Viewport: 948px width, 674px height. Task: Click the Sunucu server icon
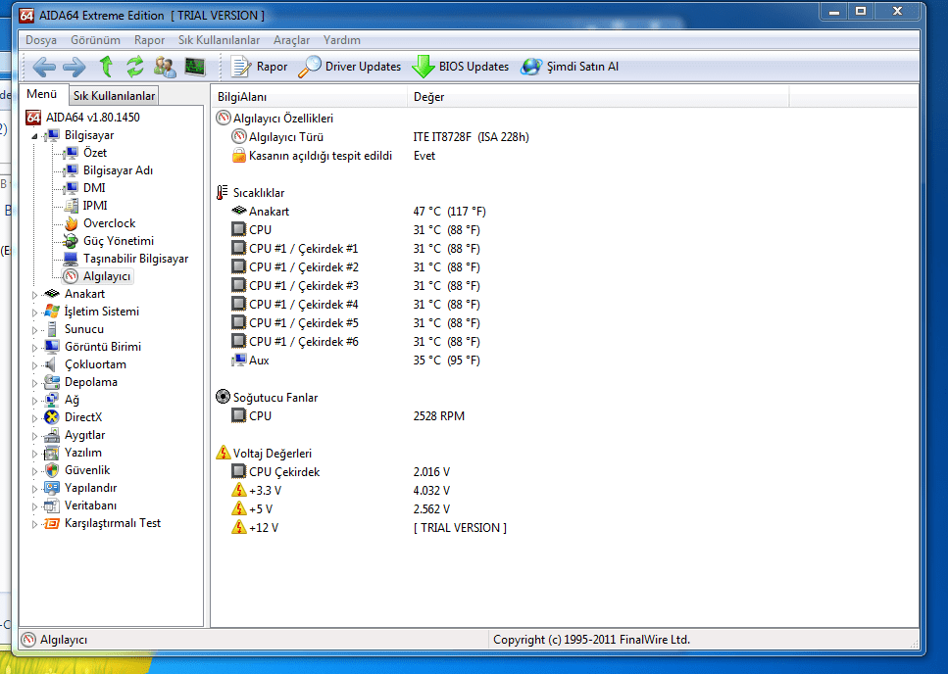(x=52, y=329)
